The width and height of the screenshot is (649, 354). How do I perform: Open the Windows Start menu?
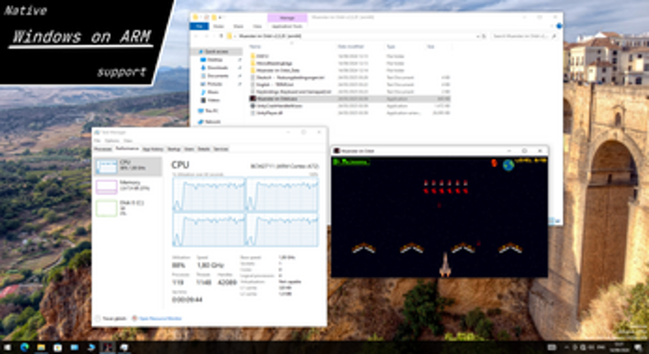7,347
